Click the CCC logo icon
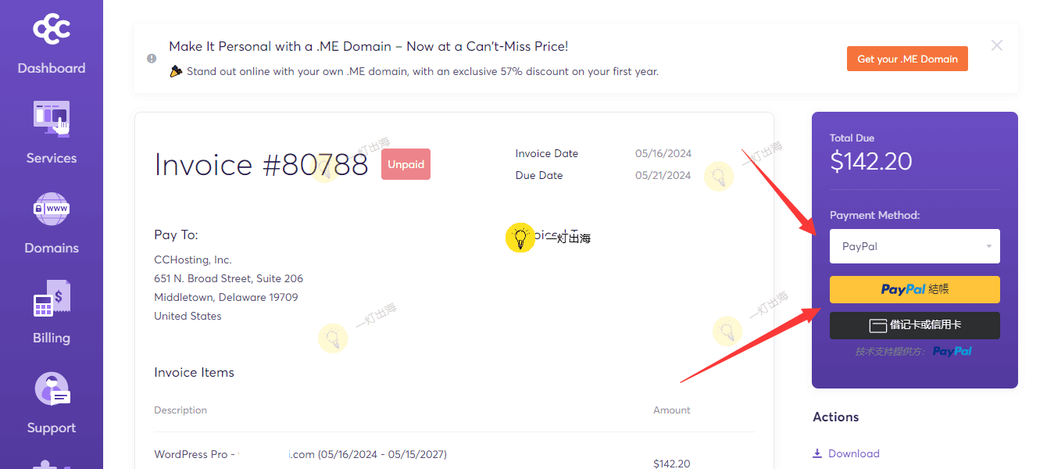The image size is (1047, 469). pyautogui.click(x=52, y=30)
